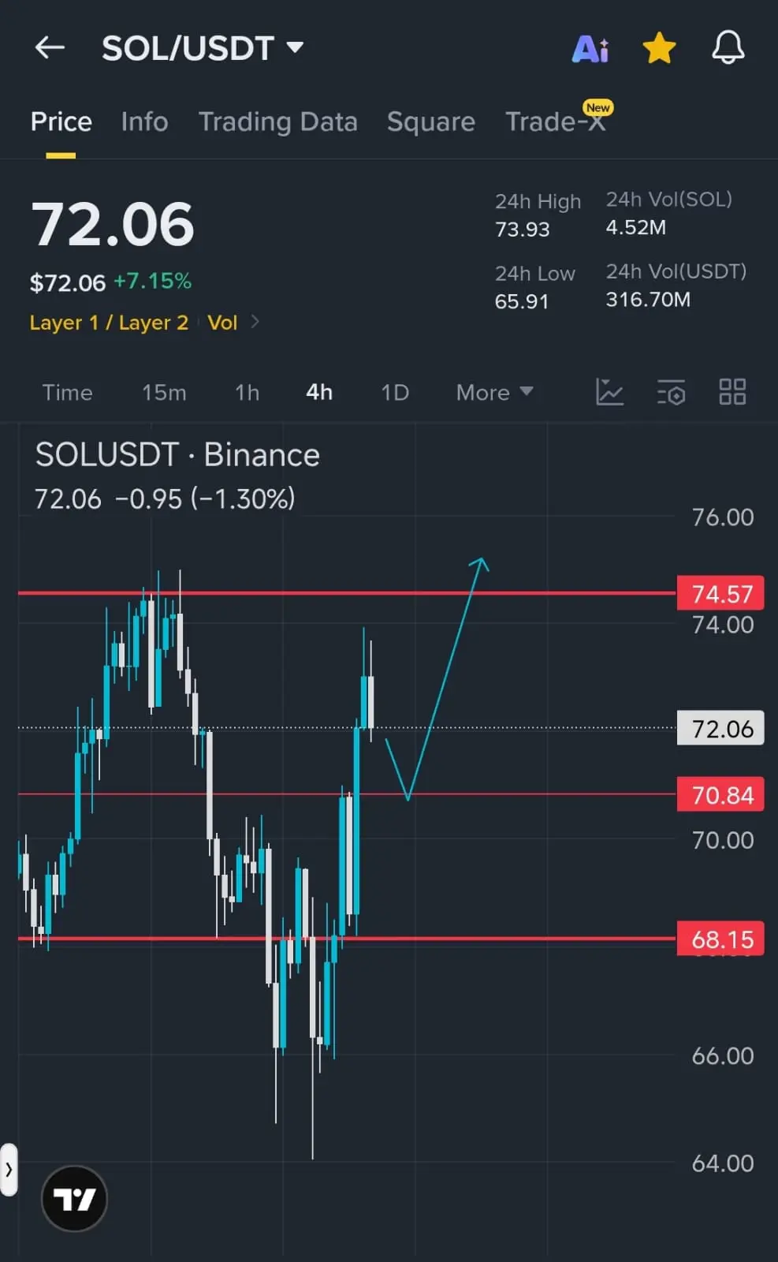Expand the More timeframes dropdown
Screen dimensions: 778x1262
[x=494, y=392]
